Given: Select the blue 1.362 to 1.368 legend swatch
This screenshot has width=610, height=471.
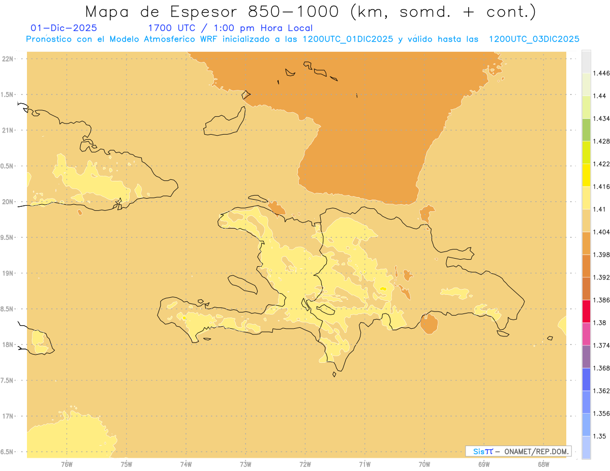Looking at the screenshot, I should click(x=586, y=379).
